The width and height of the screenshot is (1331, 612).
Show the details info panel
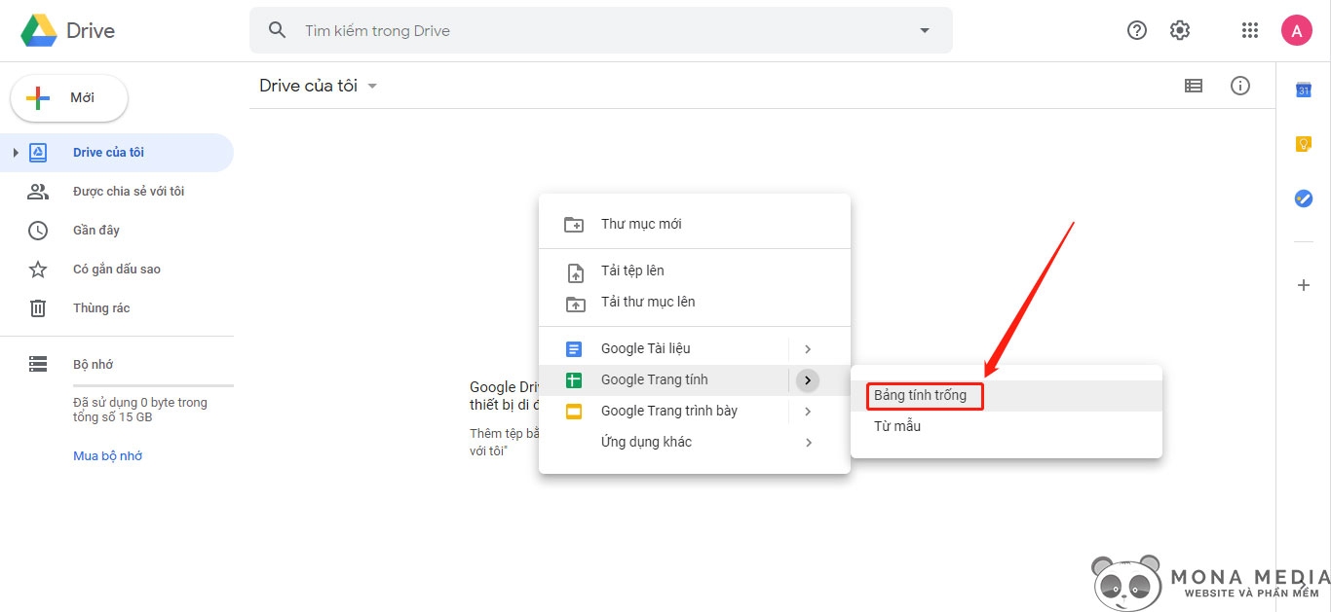(x=1240, y=86)
